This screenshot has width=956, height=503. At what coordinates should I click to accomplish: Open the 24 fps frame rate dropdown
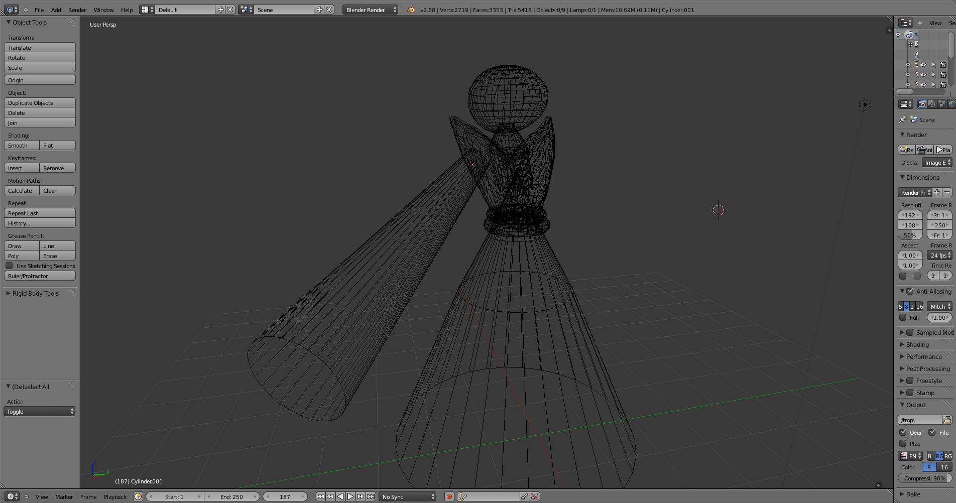[x=939, y=255]
